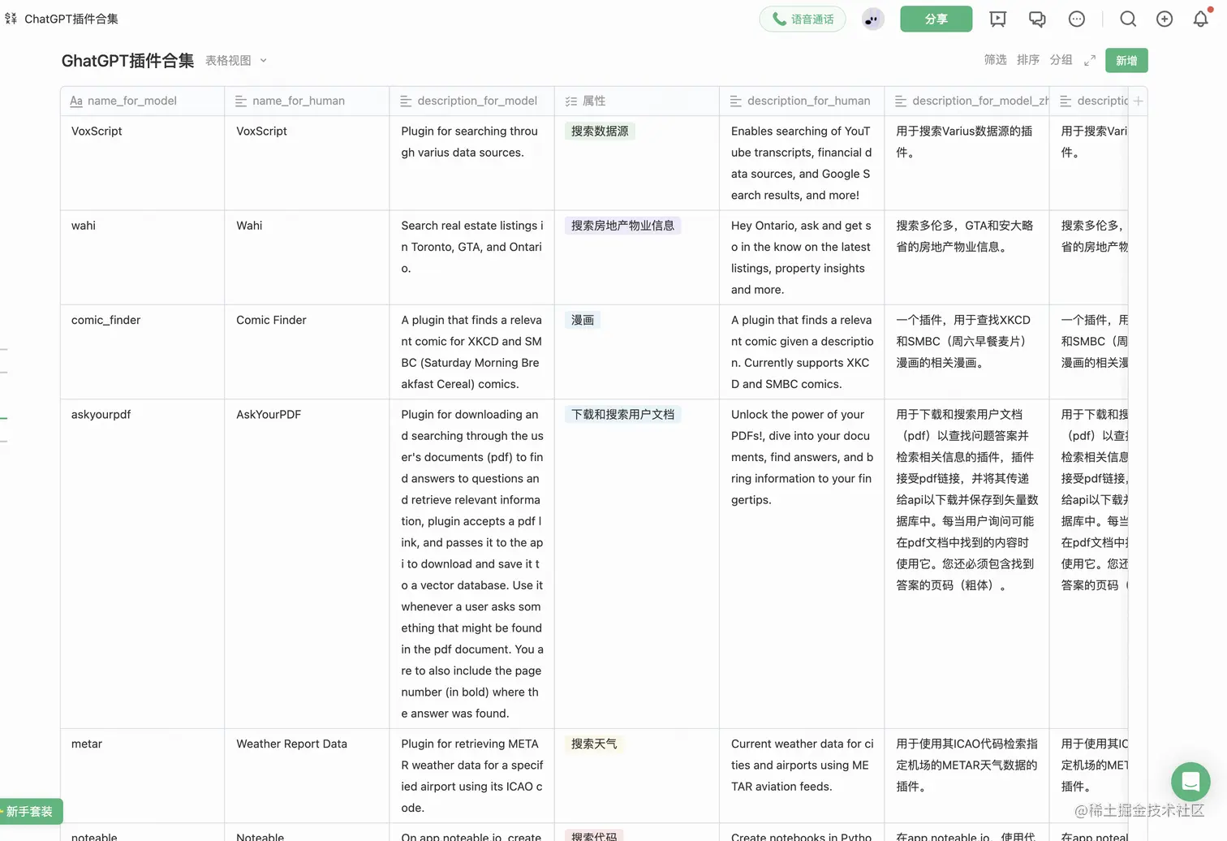
Task: Select the Weather Report Data cell
Action: pyautogui.click(x=307, y=775)
